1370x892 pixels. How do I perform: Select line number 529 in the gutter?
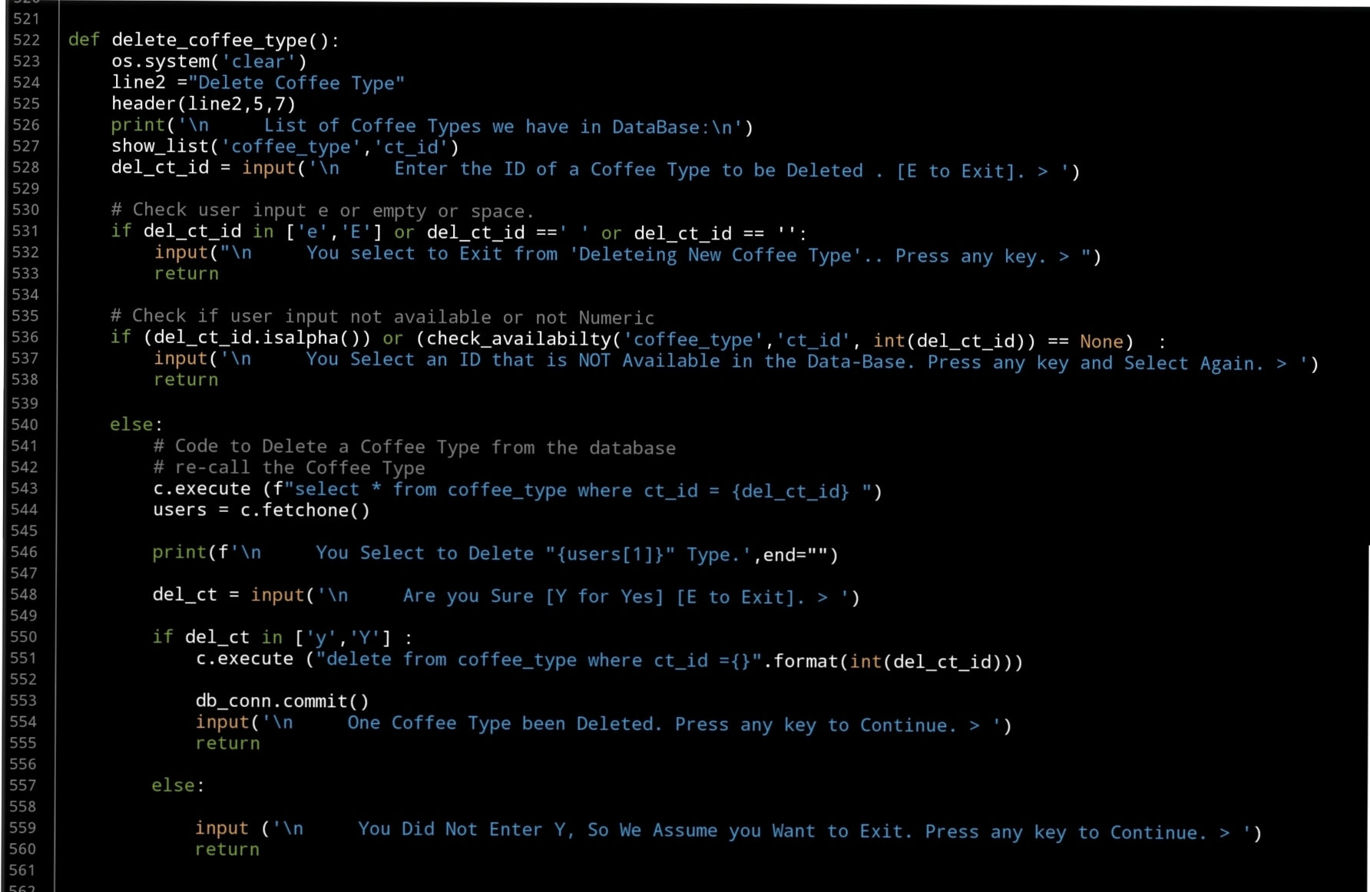(x=25, y=189)
